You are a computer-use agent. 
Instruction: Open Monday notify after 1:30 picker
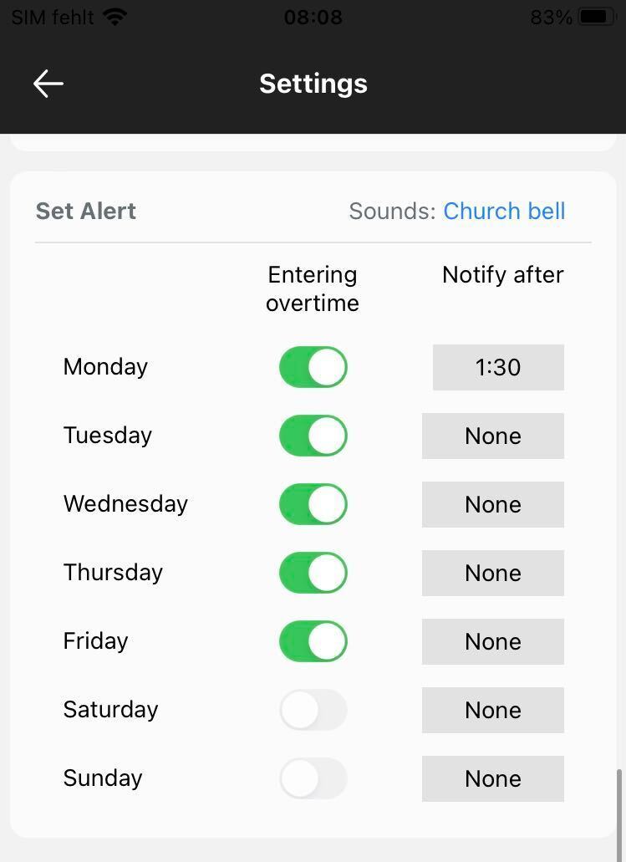[x=498, y=367]
